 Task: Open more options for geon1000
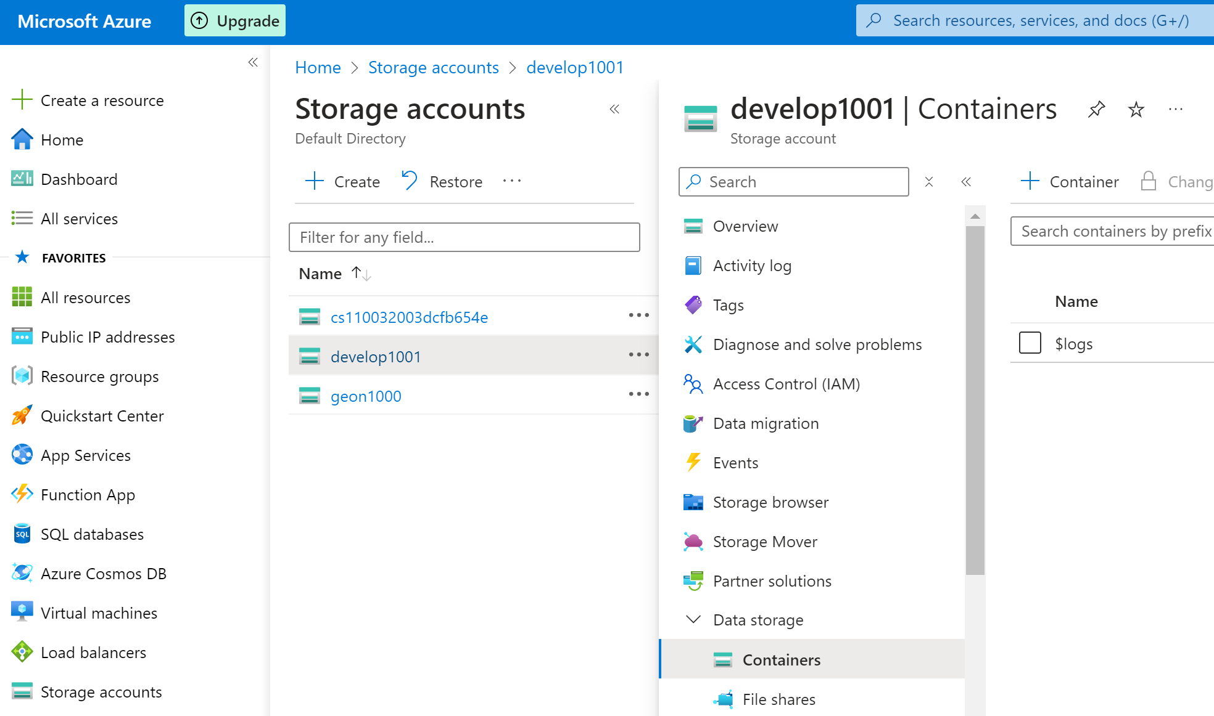point(638,394)
